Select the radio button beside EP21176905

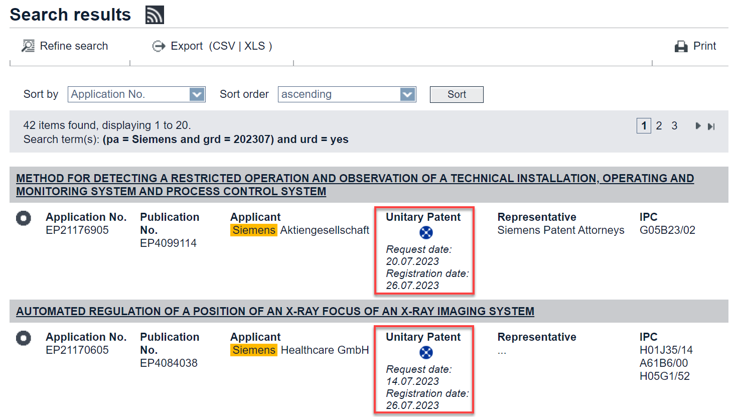coord(24,218)
